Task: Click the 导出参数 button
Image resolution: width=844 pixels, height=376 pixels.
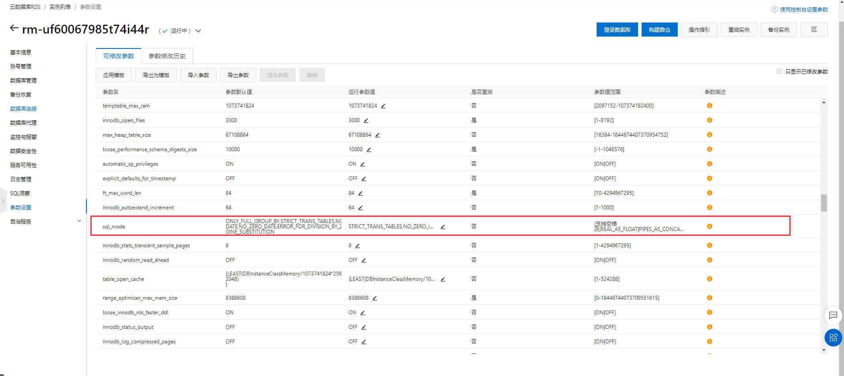Action: (238, 75)
